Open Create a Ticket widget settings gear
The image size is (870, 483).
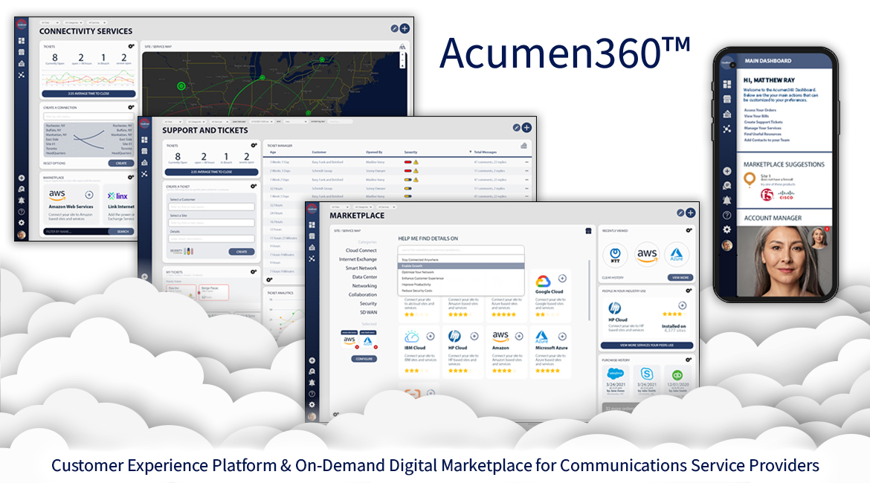point(253,187)
